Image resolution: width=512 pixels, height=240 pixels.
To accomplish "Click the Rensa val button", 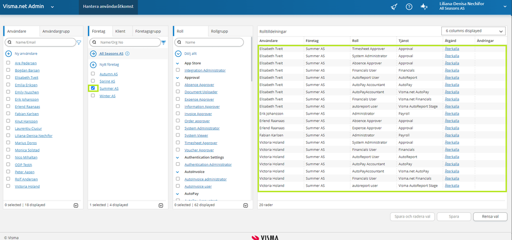I will pyautogui.click(x=490, y=216).
